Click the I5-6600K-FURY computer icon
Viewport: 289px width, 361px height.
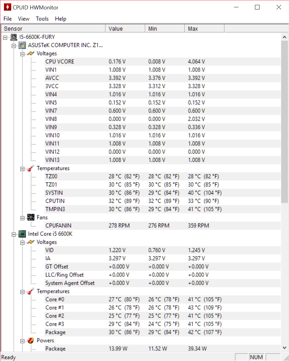coord(14,37)
